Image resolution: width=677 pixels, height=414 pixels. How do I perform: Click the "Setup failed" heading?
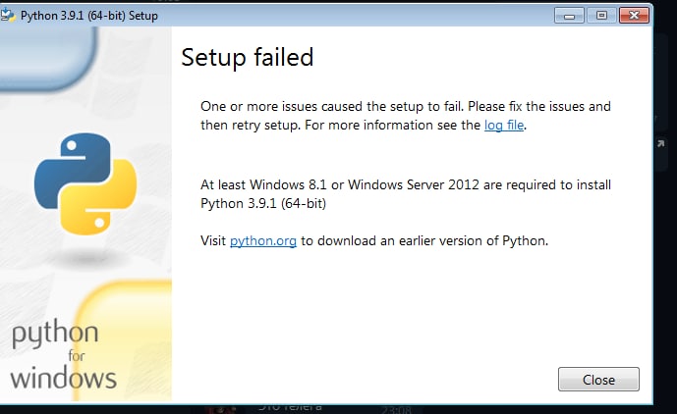pos(248,57)
